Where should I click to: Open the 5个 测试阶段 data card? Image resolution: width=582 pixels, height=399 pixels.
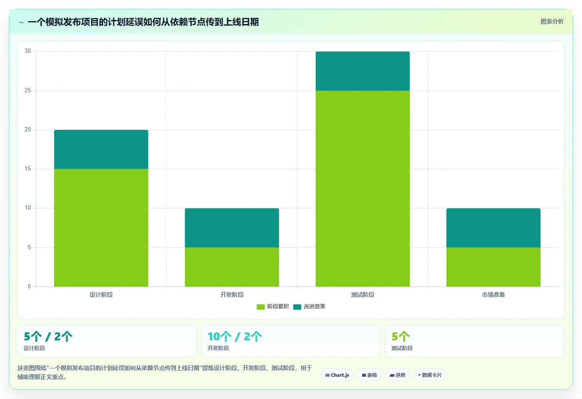475,341
